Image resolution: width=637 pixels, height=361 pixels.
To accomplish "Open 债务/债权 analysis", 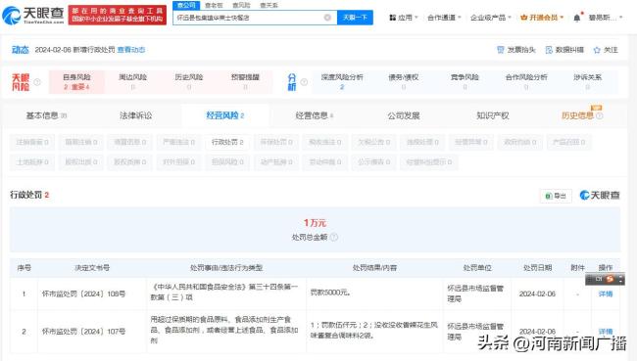I will pyautogui.click(x=404, y=82).
